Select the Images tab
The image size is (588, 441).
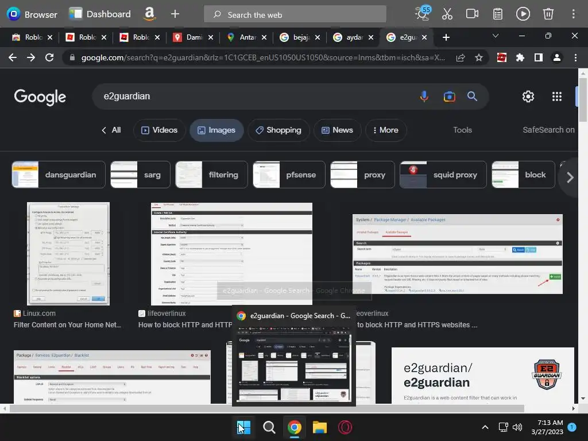click(x=216, y=130)
